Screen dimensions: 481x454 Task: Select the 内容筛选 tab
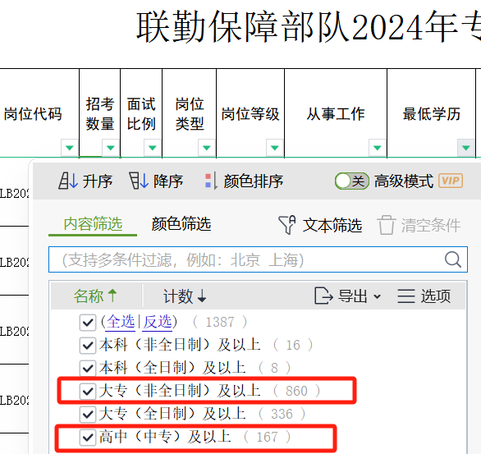(93, 223)
